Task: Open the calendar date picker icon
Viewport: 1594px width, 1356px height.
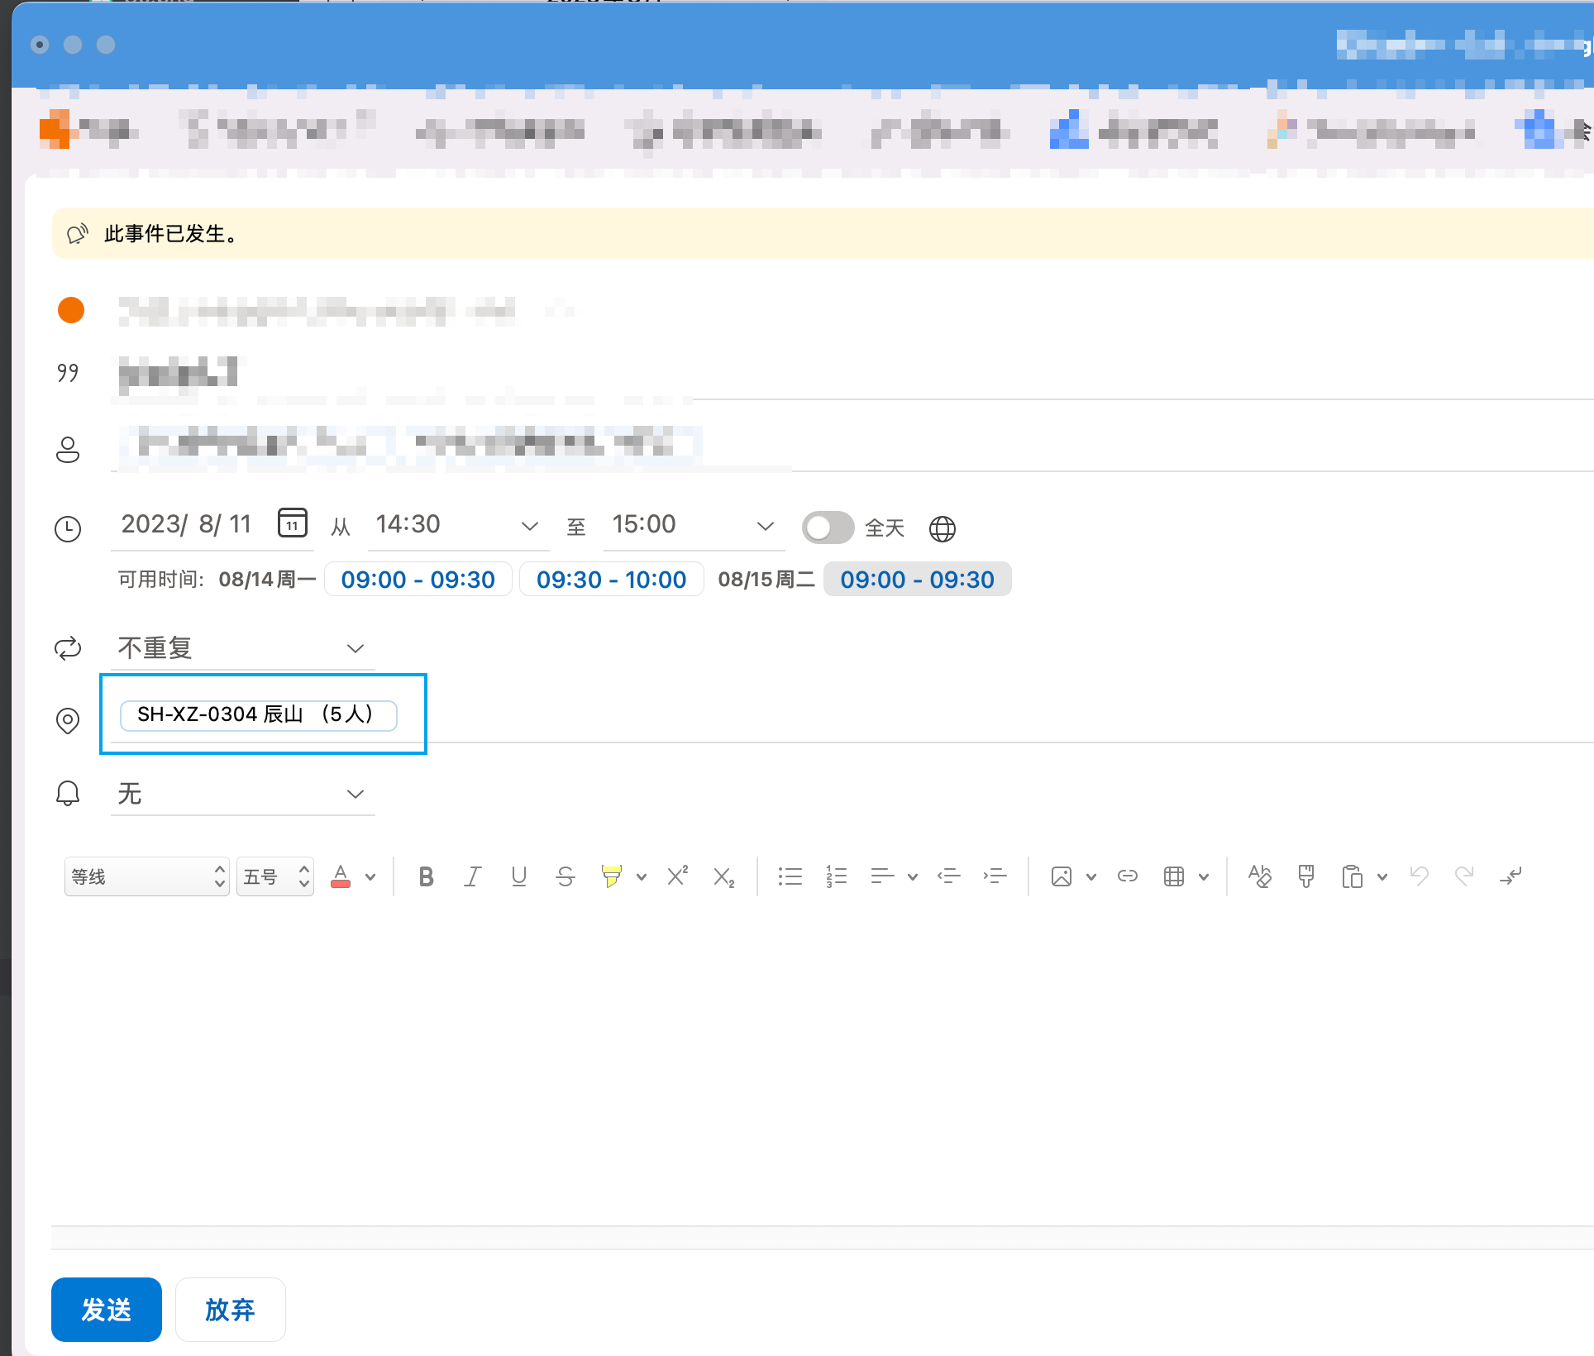Action: point(293,523)
